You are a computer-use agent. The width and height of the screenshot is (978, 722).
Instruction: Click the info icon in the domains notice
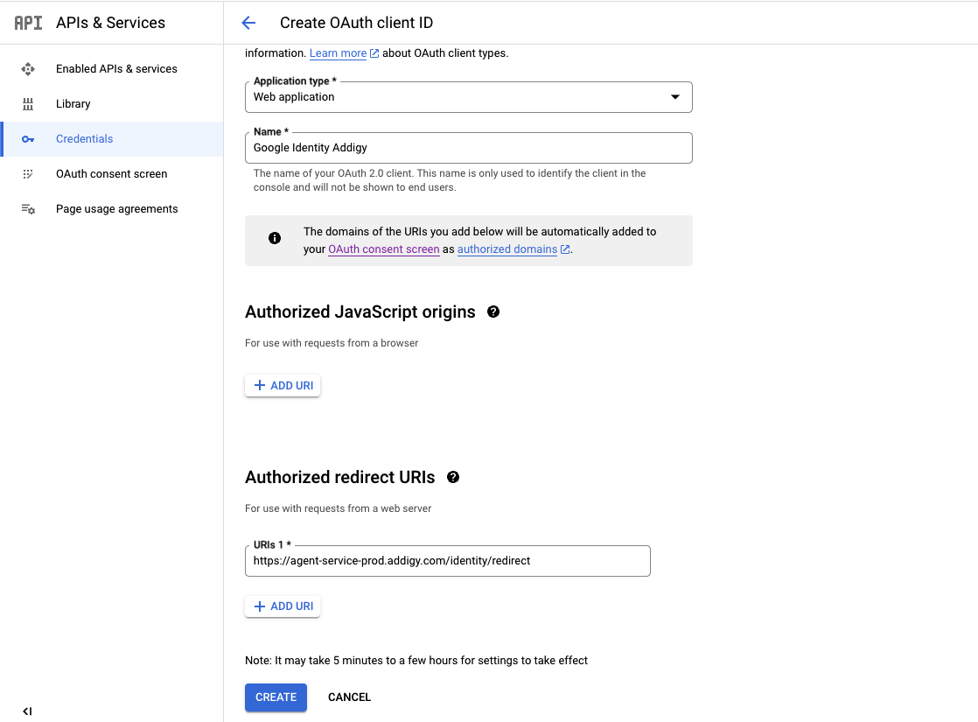point(275,238)
